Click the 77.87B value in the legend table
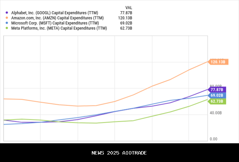 coord(126,13)
